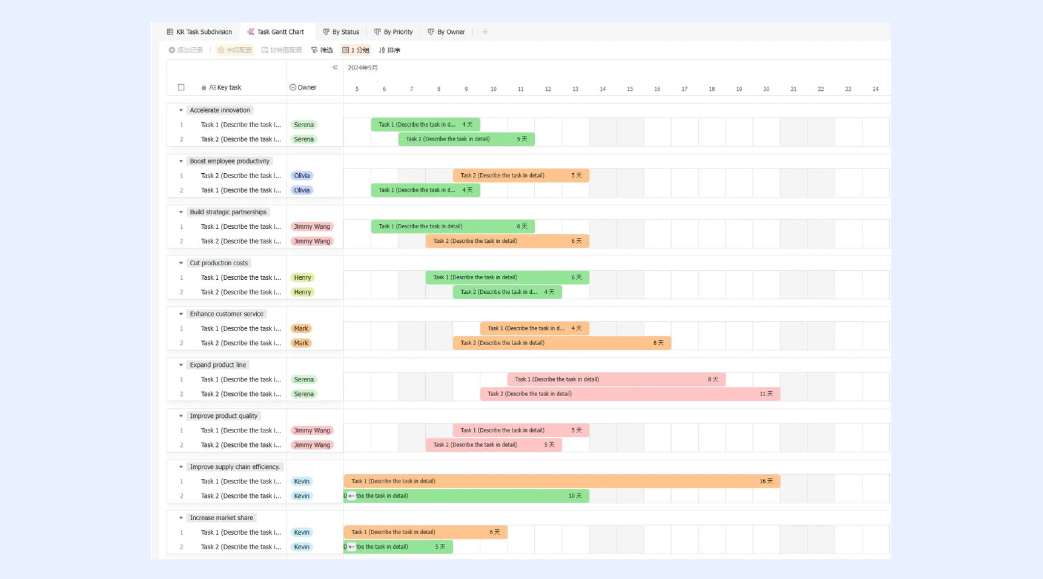This screenshot has height=579, width=1043.
Task: Add a new view with plus icon
Action: click(x=485, y=32)
